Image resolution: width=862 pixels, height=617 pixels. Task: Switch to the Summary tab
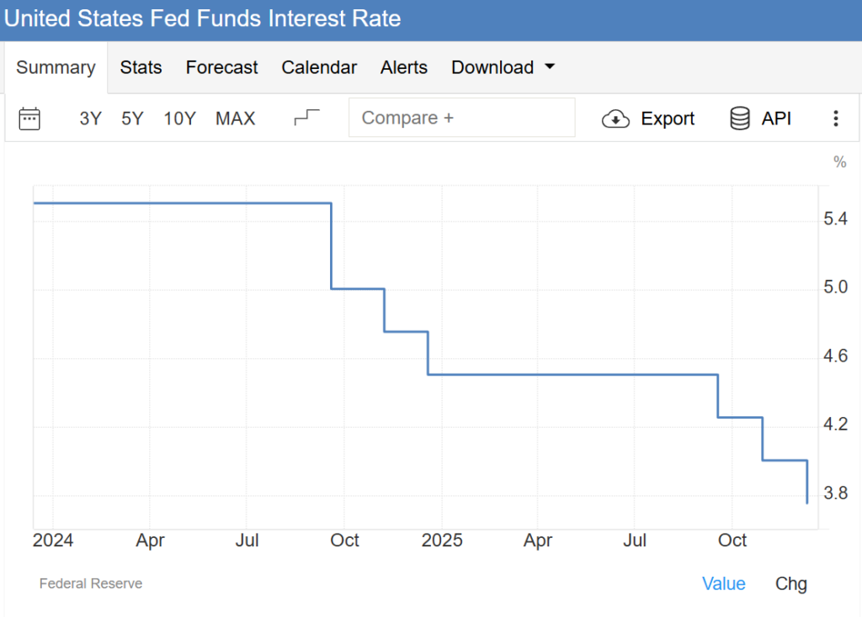[56, 67]
